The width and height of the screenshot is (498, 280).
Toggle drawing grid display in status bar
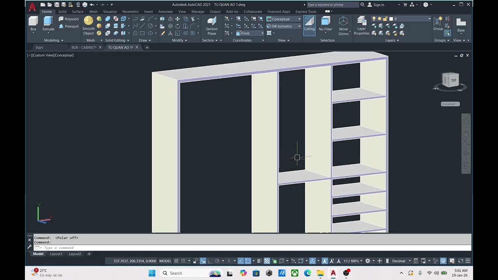pyautogui.click(x=176, y=261)
